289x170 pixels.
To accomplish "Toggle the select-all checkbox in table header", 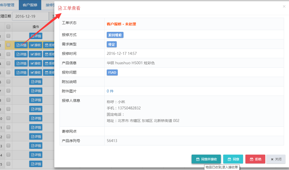I will coord(8,27).
